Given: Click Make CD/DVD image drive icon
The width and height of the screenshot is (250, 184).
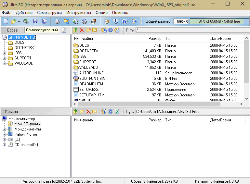Looking at the screenshot, I should pos(57,21).
